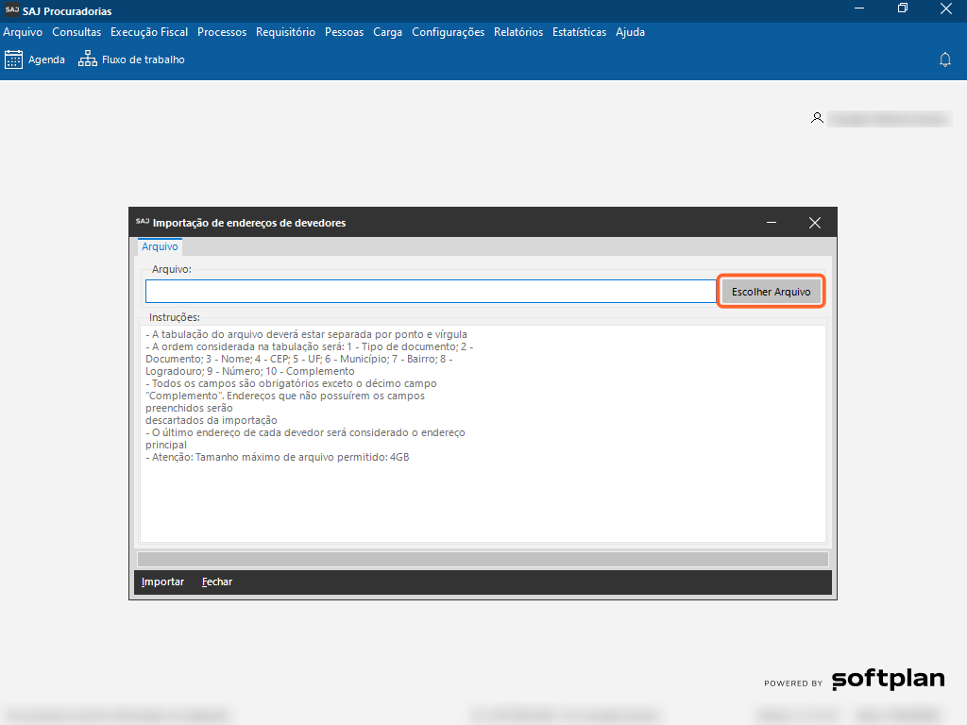Open Fluxo de trabalho workflow icon
This screenshot has width=967, height=725.
click(88, 59)
